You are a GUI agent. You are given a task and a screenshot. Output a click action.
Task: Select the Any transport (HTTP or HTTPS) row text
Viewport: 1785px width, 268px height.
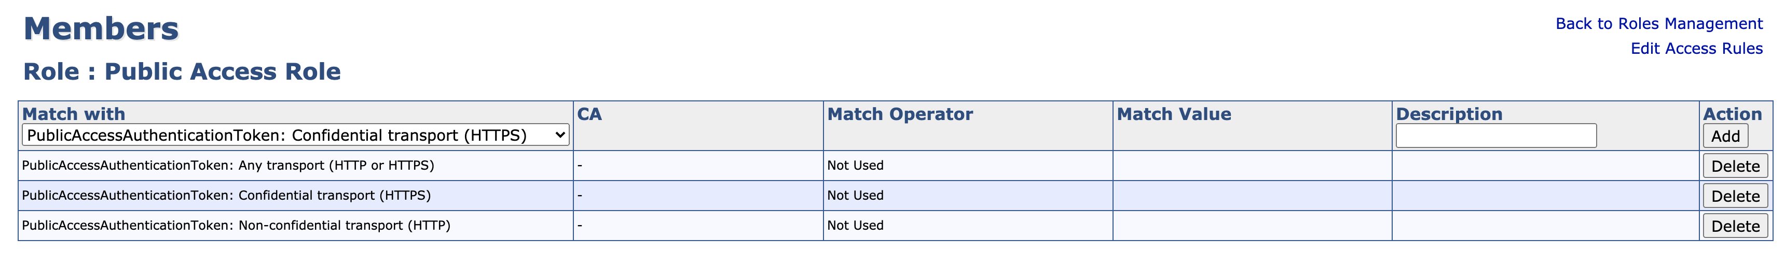point(228,166)
